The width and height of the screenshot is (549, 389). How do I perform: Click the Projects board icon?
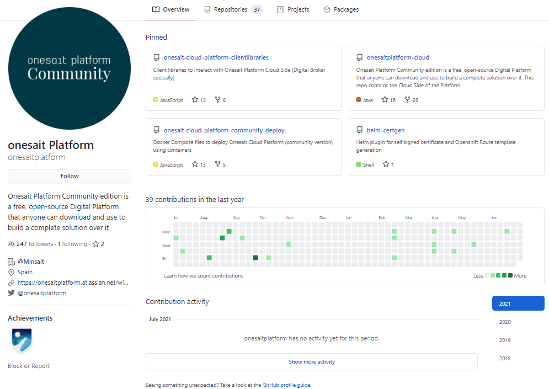pyautogui.click(x=280, y=9)
